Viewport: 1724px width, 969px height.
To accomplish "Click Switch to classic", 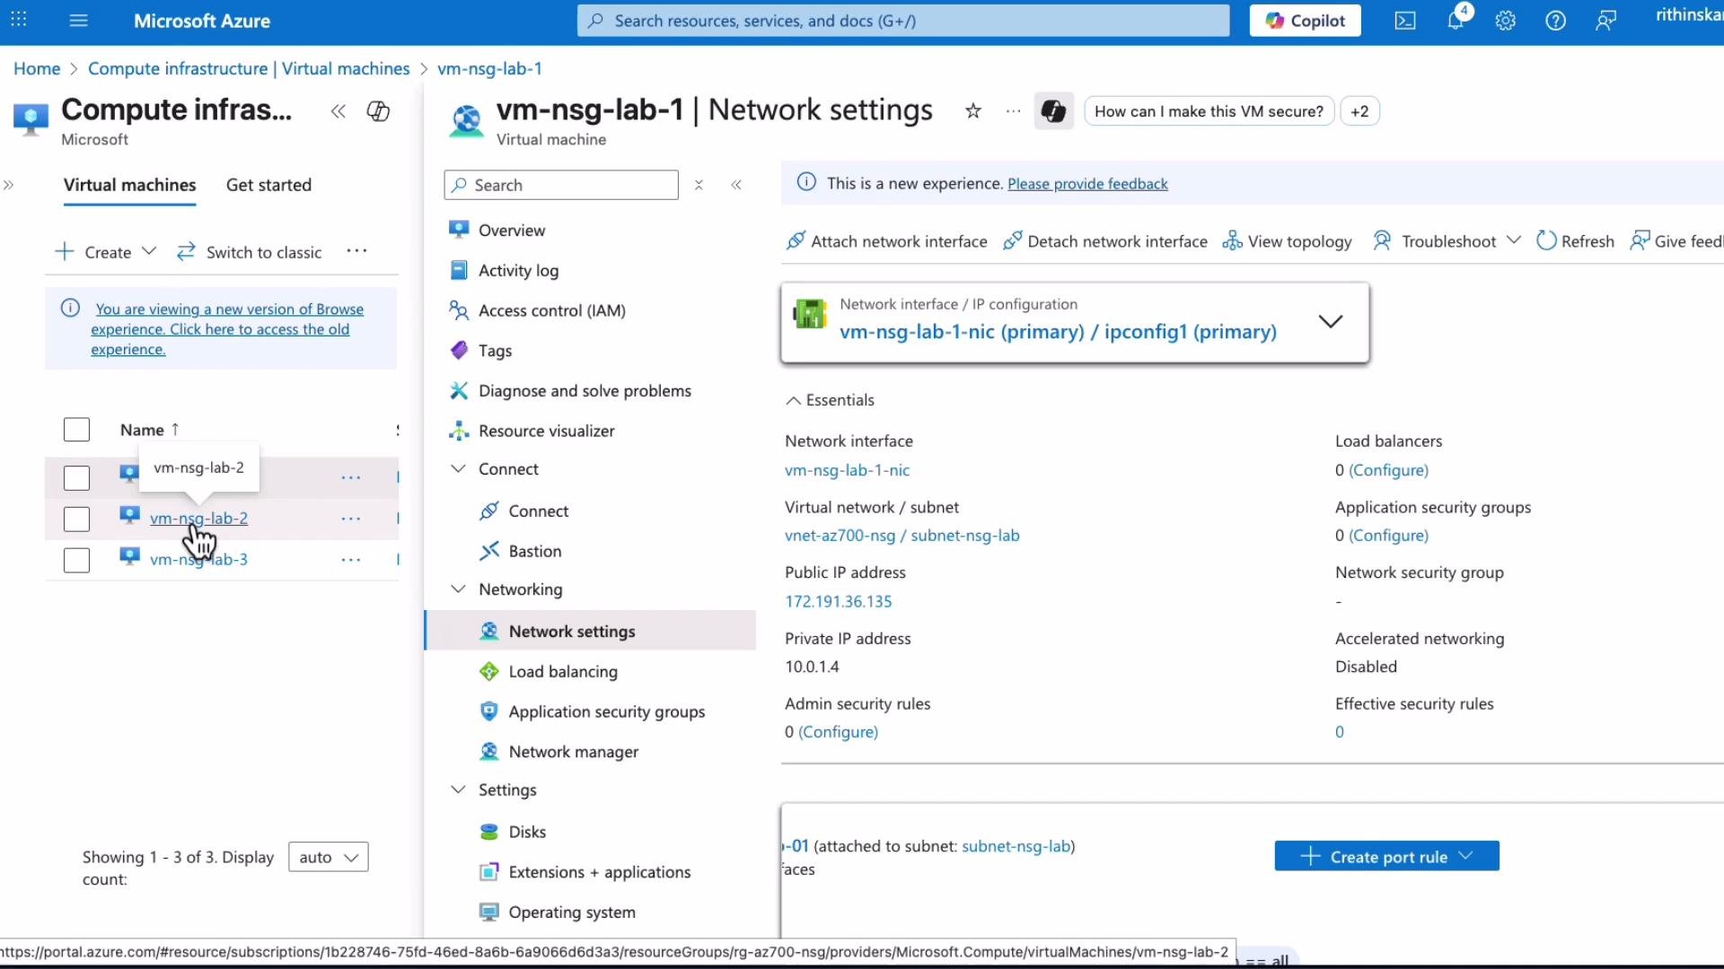I will pyautogui.click(x=249, y=252).
